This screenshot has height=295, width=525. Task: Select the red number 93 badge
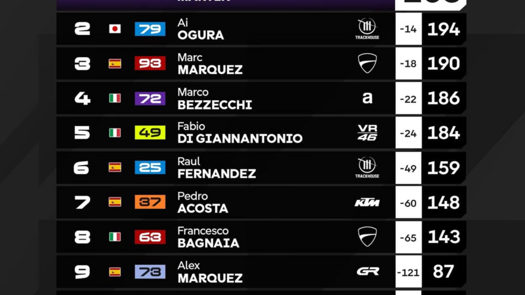pyautogui.click(x=150, y=63)
